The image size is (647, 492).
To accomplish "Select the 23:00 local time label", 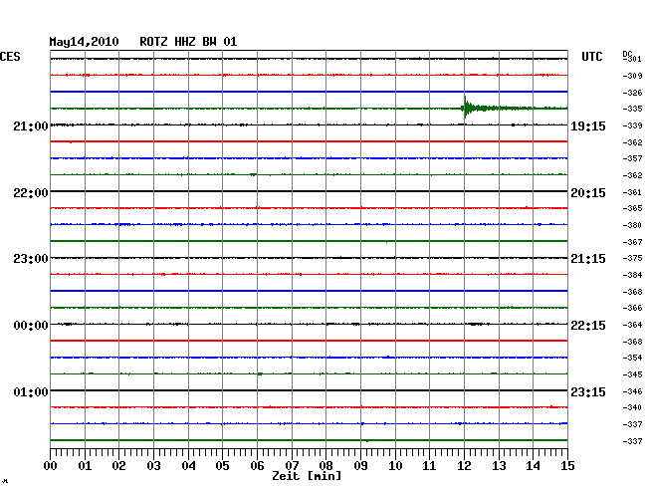I will tap(31, 259).
